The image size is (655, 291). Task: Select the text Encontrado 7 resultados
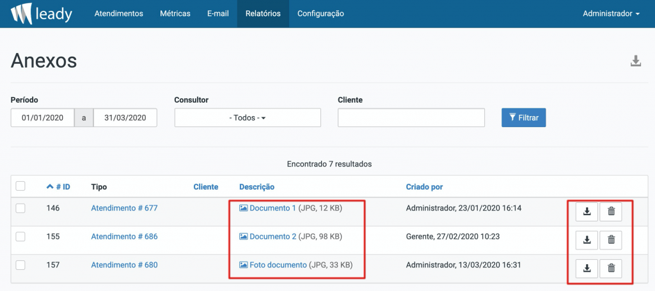coord(329,164)
